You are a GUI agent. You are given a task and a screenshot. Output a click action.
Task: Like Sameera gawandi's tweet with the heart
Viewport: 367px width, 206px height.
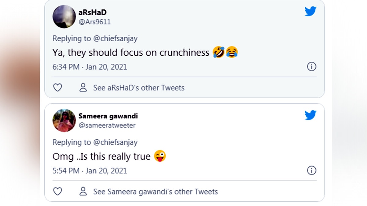click(x=57, y=192)
